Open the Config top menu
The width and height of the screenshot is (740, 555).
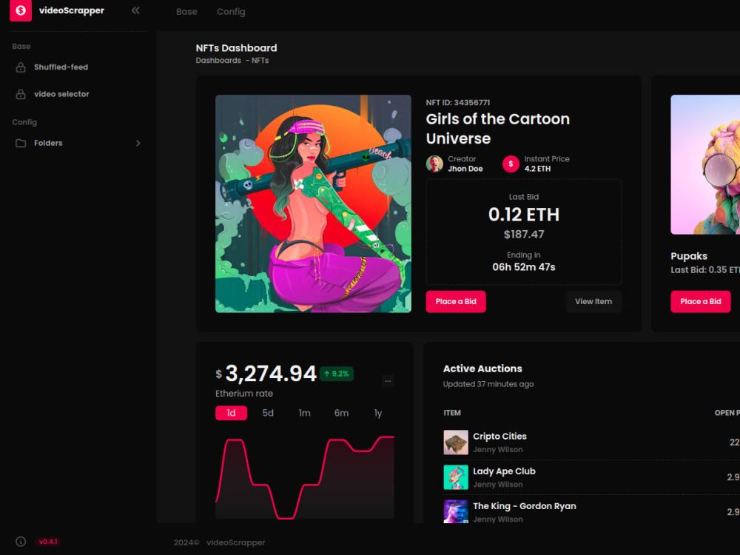click(231, 12)
